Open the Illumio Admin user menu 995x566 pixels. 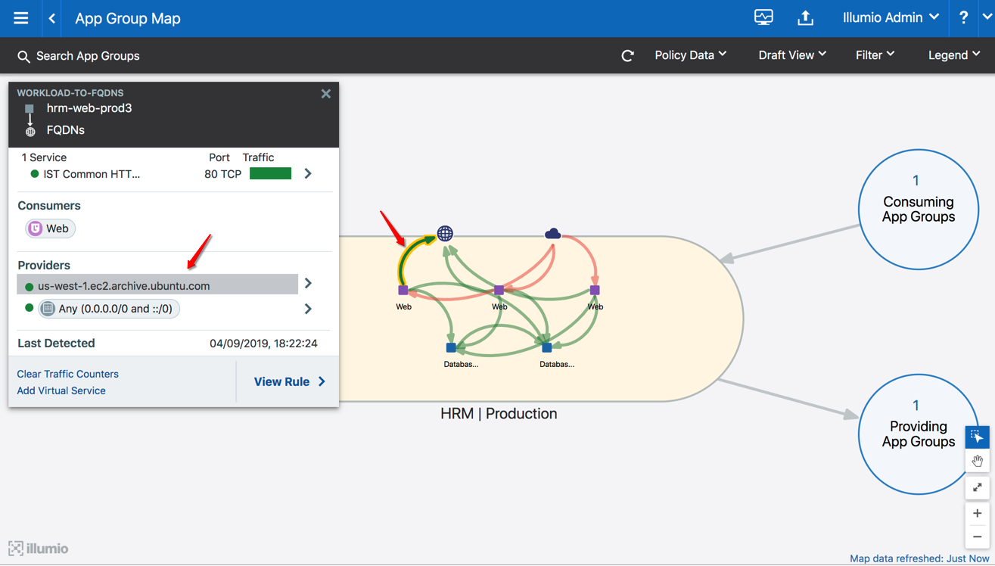tap(891, 17)
